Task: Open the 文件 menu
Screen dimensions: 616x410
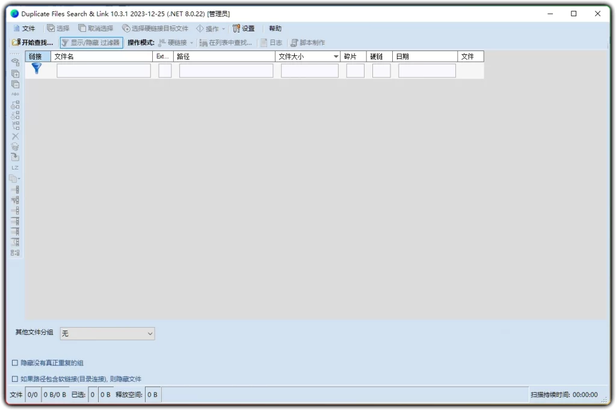Action: pos(24,28)
